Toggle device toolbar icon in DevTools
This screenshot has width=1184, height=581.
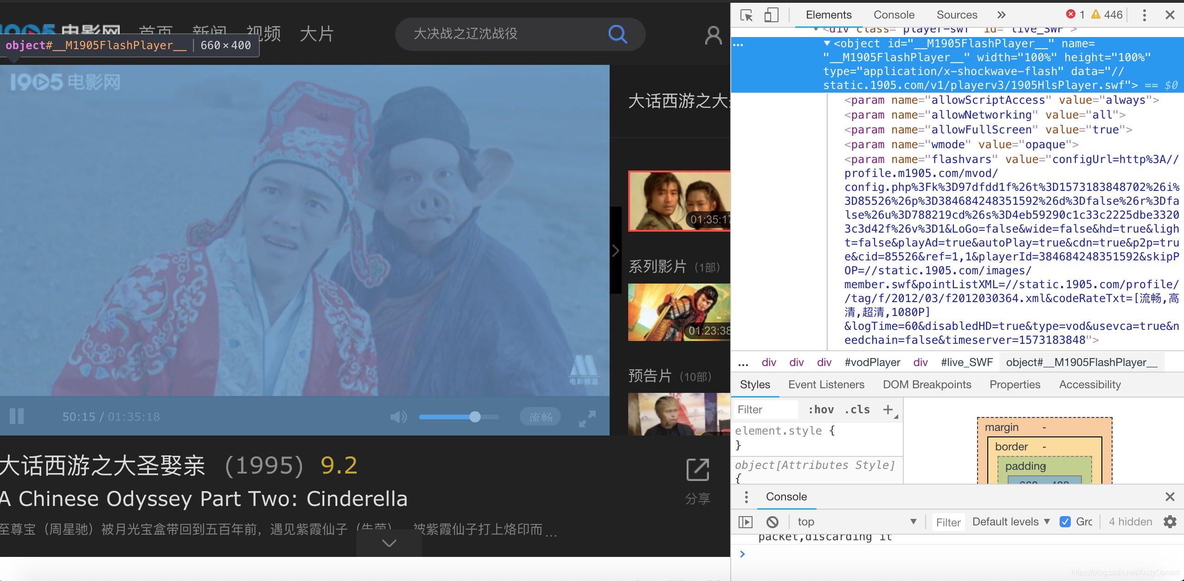click(771, 15)
